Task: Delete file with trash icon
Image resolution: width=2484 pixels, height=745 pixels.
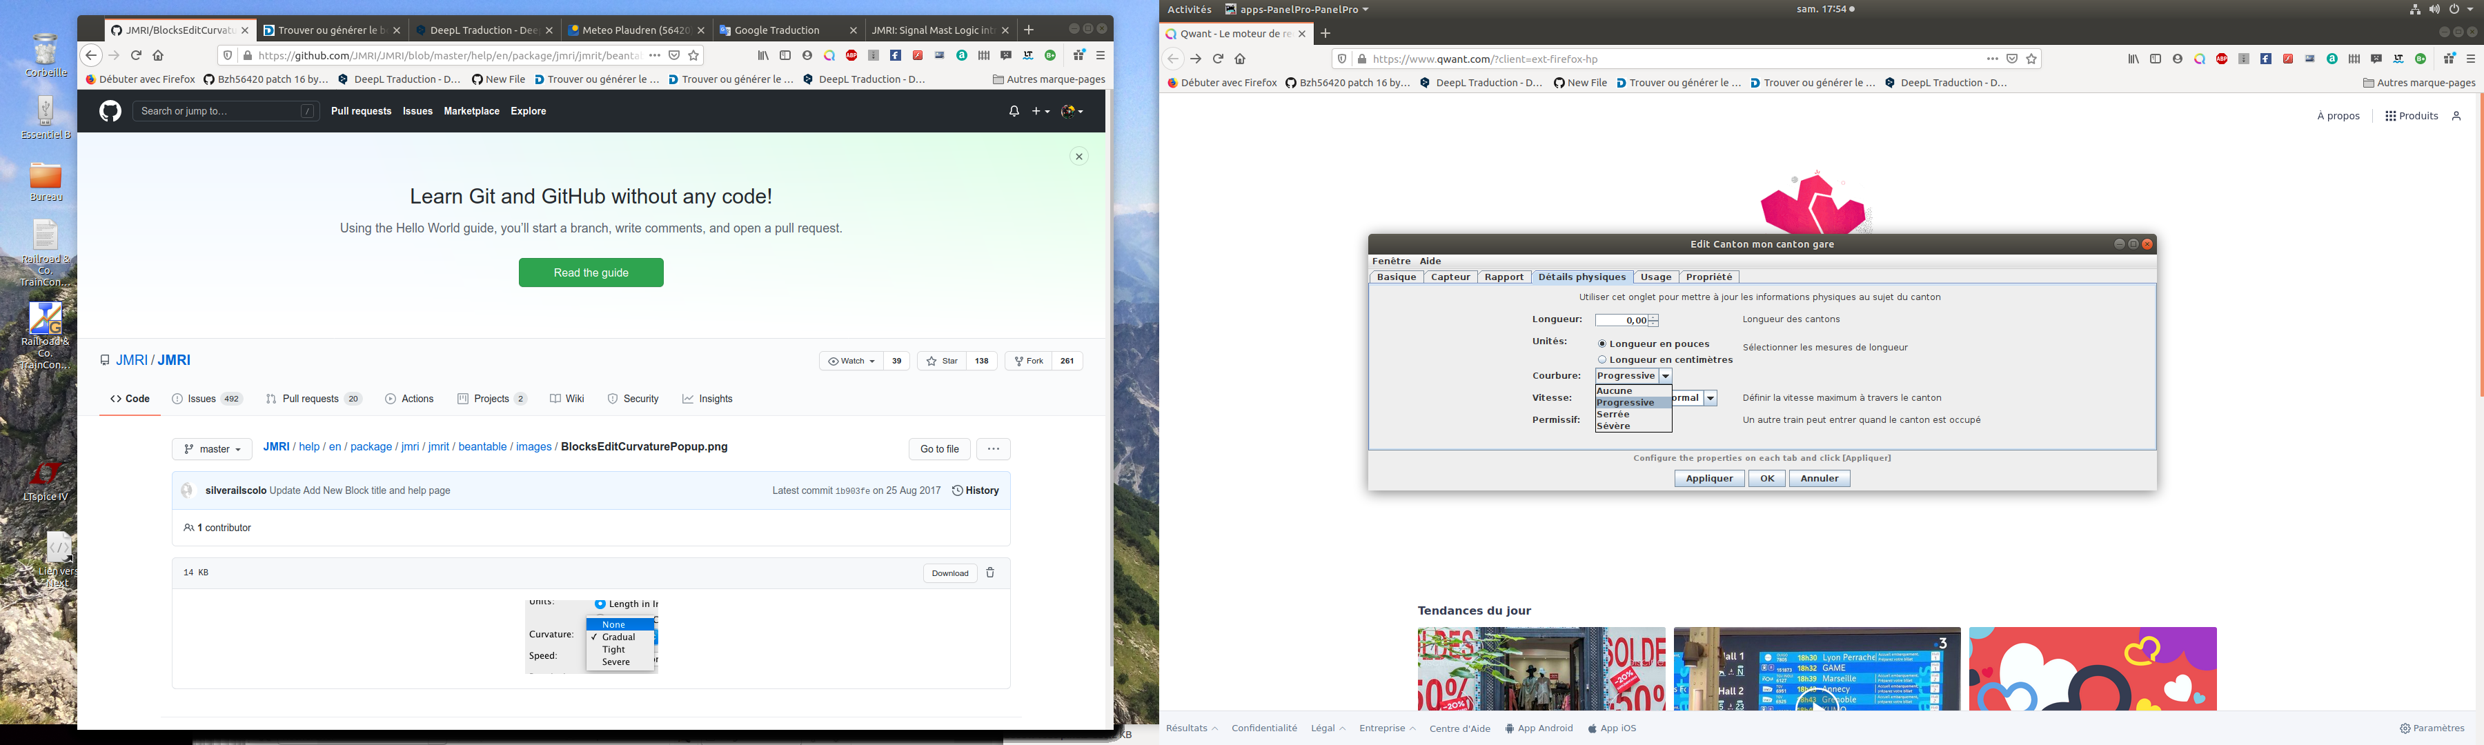Action: tap(989, 573)
